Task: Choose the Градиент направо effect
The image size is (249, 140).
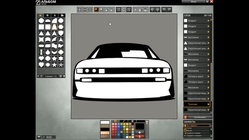Action: (x=197, y=136)
